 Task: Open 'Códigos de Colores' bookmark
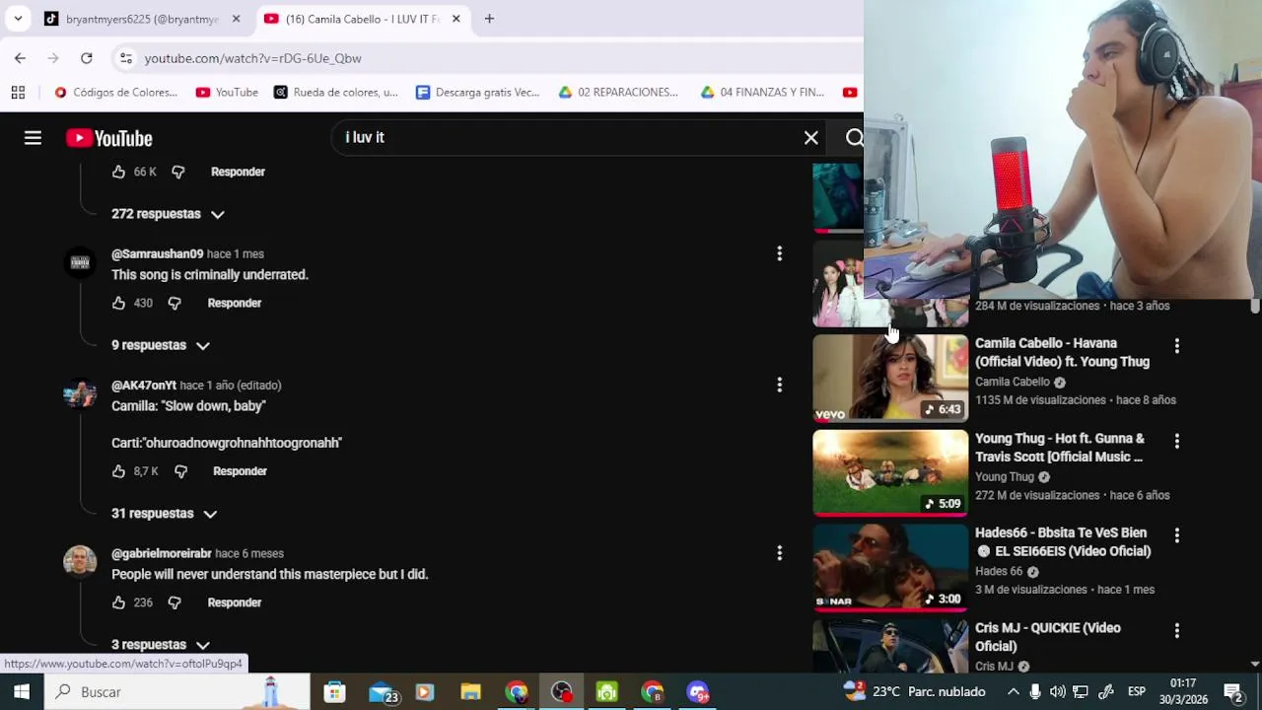(115, 92)
